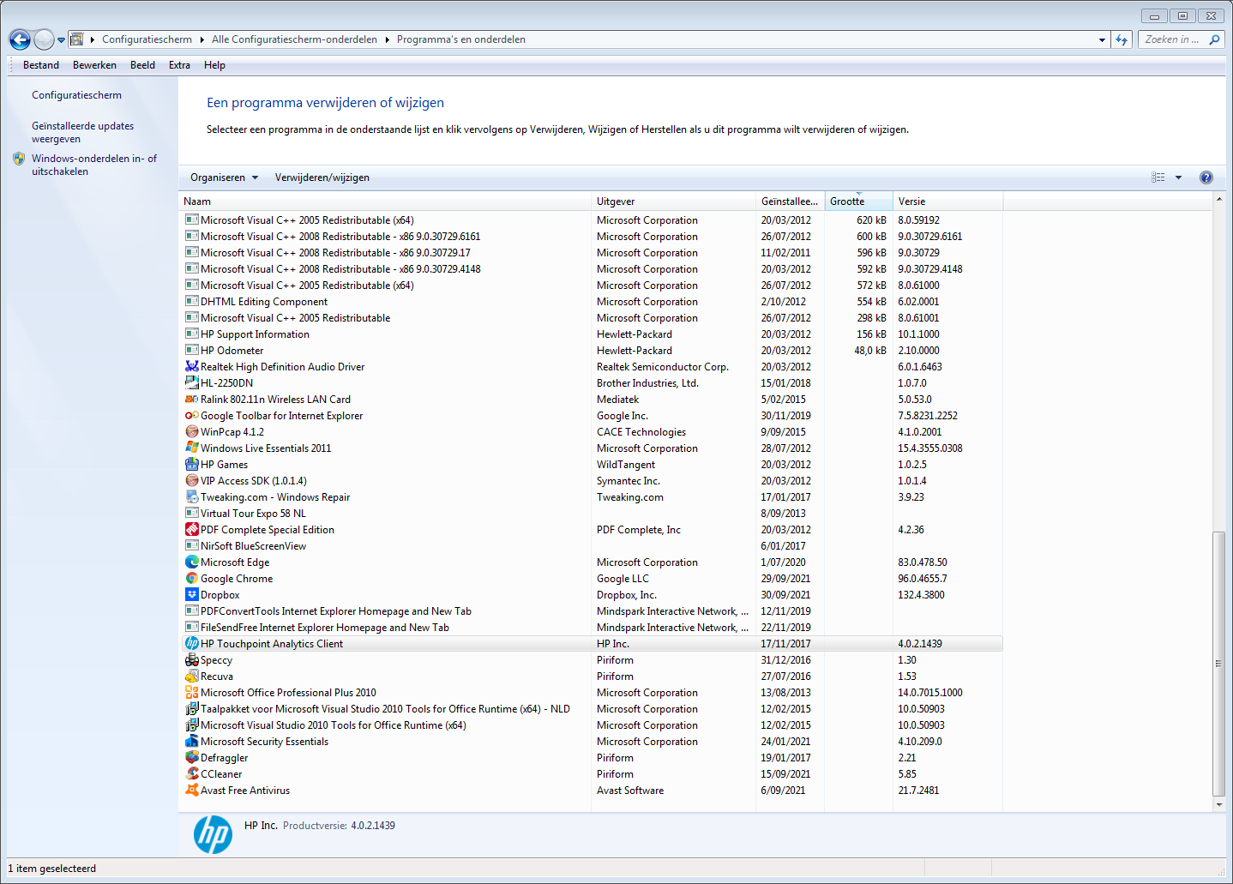Click the PDF Complete Special Edition icon
1233x884 pixels.
pos(192,530)
